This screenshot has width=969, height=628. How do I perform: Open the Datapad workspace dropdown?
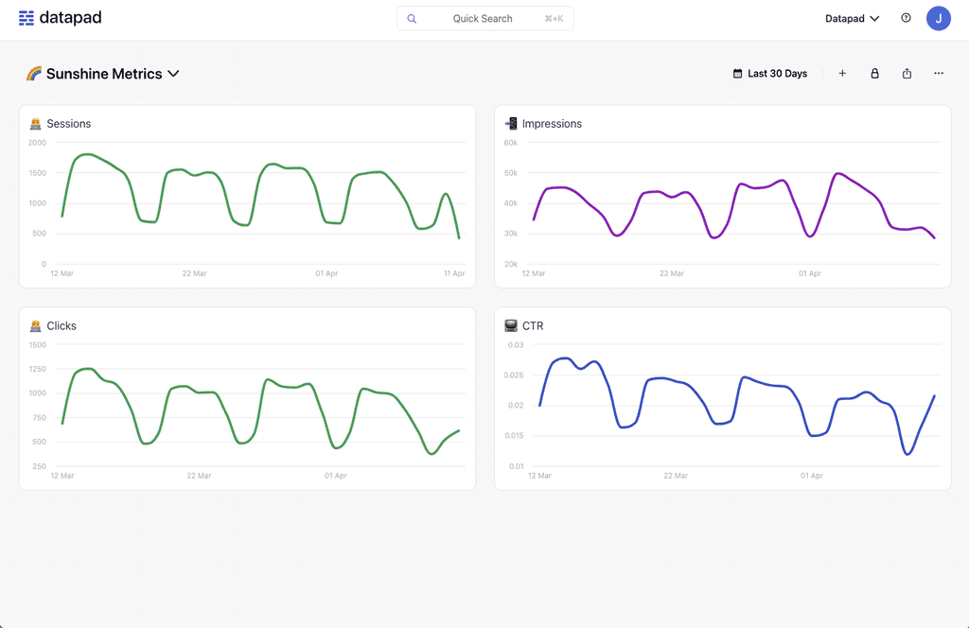tap(851, 18)
